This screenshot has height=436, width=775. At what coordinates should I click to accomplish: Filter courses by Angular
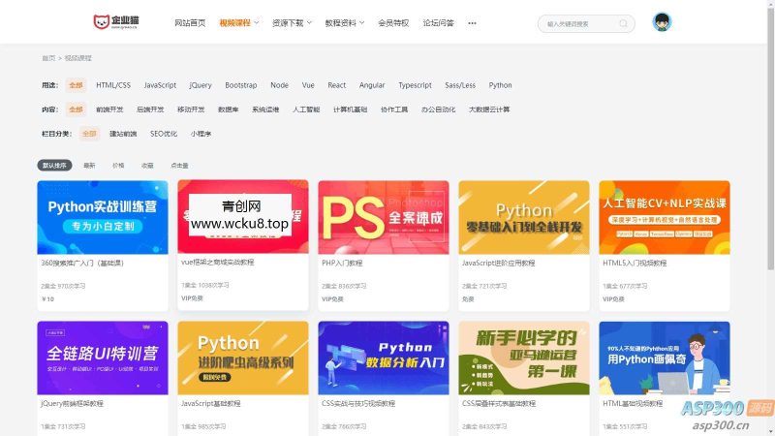click(x=372, y=85)
